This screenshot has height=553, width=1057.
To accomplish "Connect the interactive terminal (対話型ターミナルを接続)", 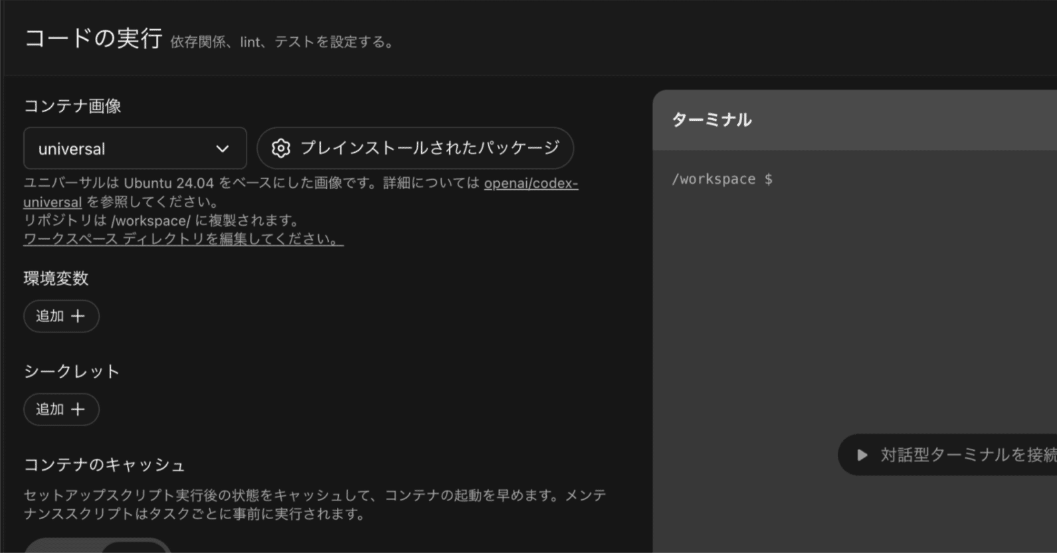I will click(x=947, y=455).
